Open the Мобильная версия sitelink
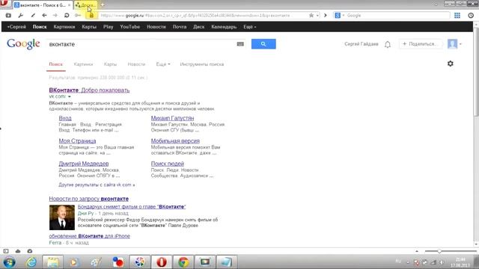Viewport: 479px width, 269px height. [175, 141]
